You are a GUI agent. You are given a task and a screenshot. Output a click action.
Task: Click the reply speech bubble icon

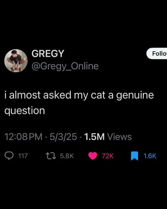9,156
